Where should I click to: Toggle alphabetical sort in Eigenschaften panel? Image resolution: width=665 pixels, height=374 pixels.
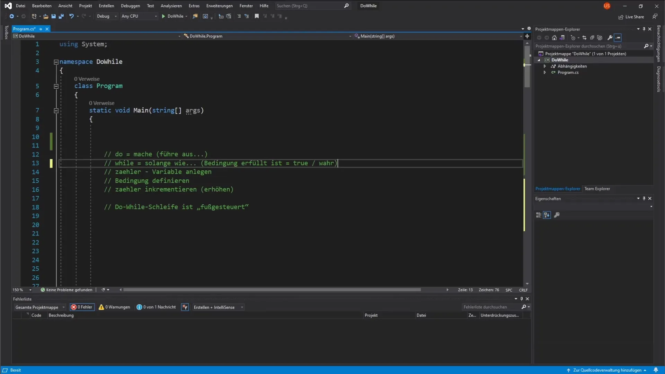tap(547, 215)
